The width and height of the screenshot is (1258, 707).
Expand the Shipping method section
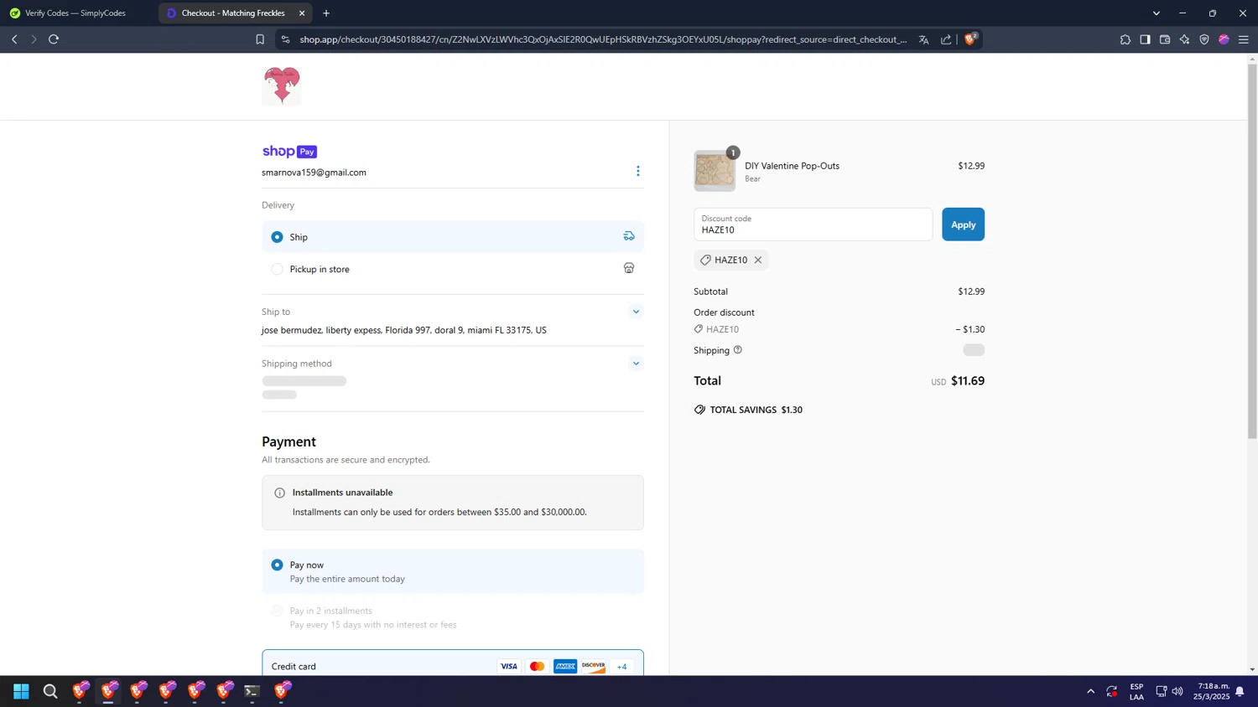pos(636,364)
